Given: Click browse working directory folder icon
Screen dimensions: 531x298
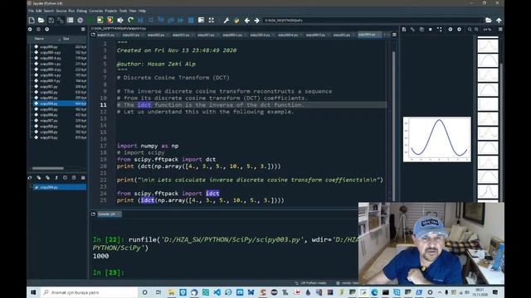Looking at the screenshot, I should 489,20.
